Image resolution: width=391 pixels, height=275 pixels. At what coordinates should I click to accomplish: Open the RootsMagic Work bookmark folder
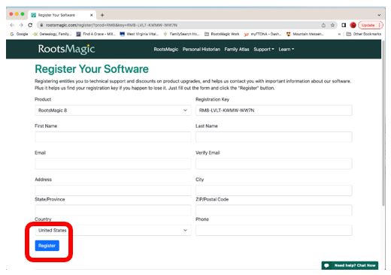[222, 34]
